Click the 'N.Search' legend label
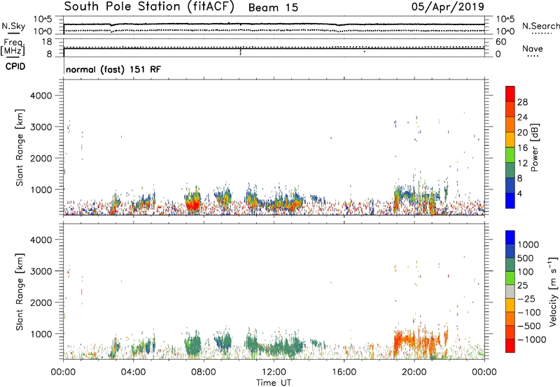 click(541, 26)
